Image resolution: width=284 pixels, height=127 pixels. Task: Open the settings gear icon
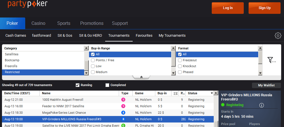(x=278, y=36)
